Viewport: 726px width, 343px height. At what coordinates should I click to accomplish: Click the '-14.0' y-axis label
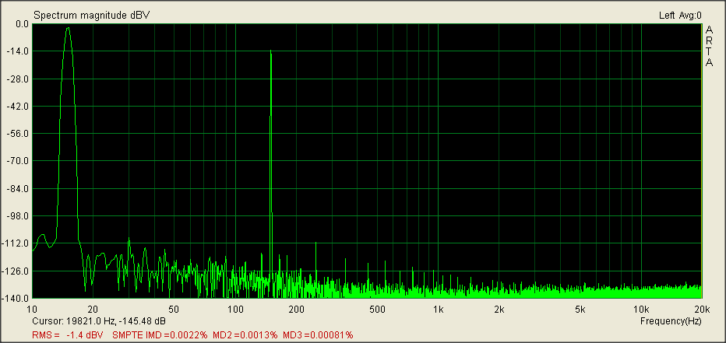(x=19, y=51)
